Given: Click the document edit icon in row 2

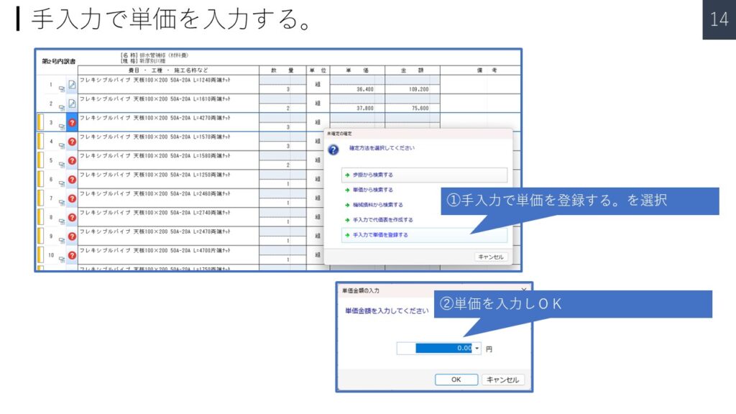Looking at the screenshot, I should click(72, 104).
